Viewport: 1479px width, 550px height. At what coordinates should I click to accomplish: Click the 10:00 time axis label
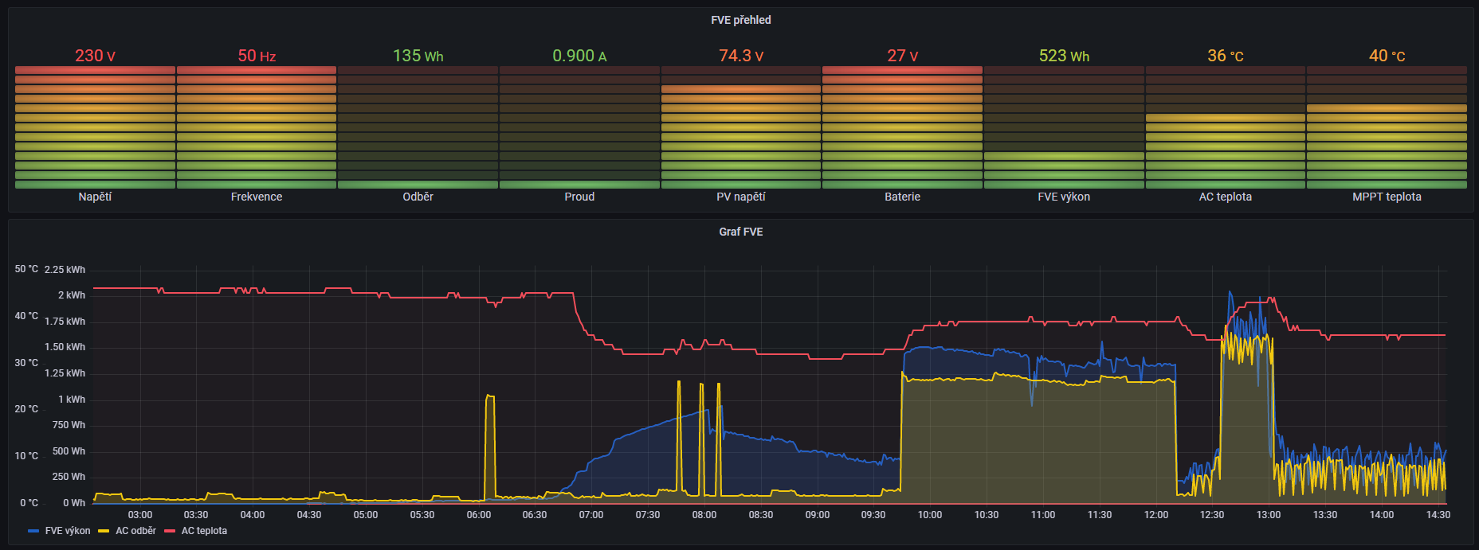[x=930, y=515]
